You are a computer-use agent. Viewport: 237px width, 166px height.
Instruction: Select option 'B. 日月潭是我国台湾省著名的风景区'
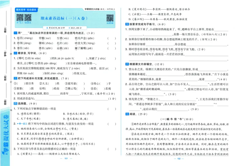click(x=46, y=134)
